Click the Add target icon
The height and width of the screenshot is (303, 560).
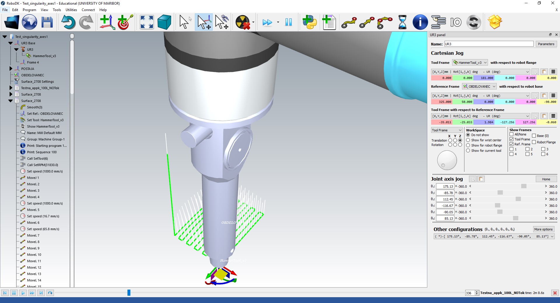pyautogui.click(x=125, y=22)
